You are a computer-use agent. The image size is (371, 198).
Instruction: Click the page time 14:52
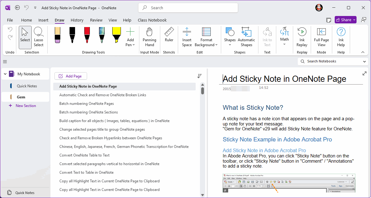pos(264,88)
